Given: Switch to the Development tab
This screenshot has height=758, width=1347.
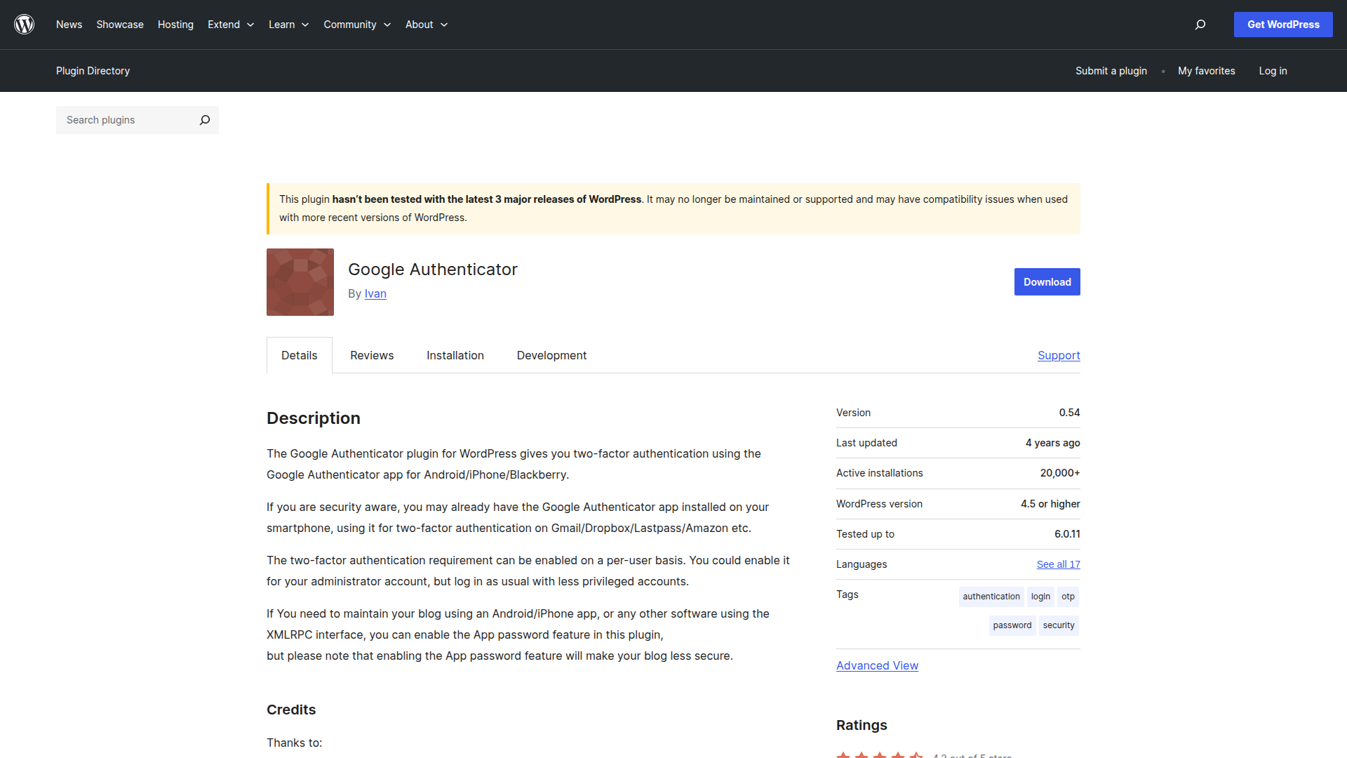Looking at the screenshot, I should [552, 355].
